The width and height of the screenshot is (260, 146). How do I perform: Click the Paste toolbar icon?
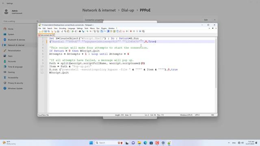(x=68, y=31)
